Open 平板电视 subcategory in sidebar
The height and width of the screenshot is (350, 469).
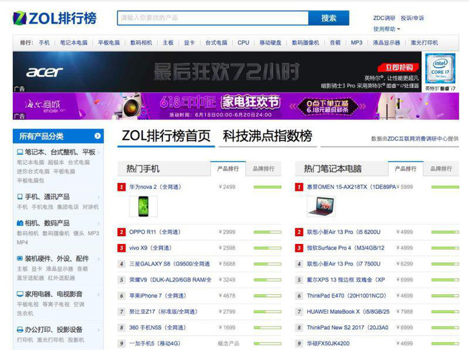[x=28, y=305]
